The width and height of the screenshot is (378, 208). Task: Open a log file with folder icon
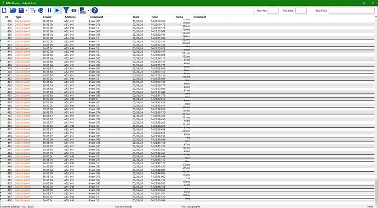(x=13, y=10)
